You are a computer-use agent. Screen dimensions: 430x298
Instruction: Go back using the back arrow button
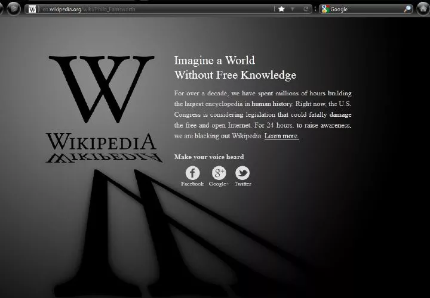2,9
